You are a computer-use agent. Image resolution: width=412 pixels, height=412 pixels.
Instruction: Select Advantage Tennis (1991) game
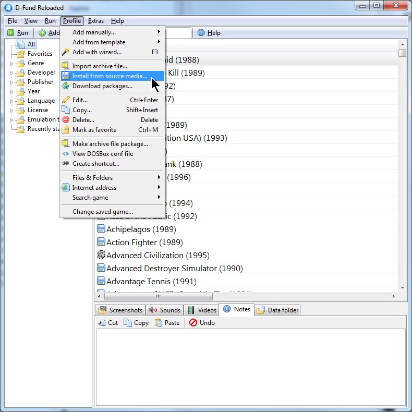click(x=151, y=281)
